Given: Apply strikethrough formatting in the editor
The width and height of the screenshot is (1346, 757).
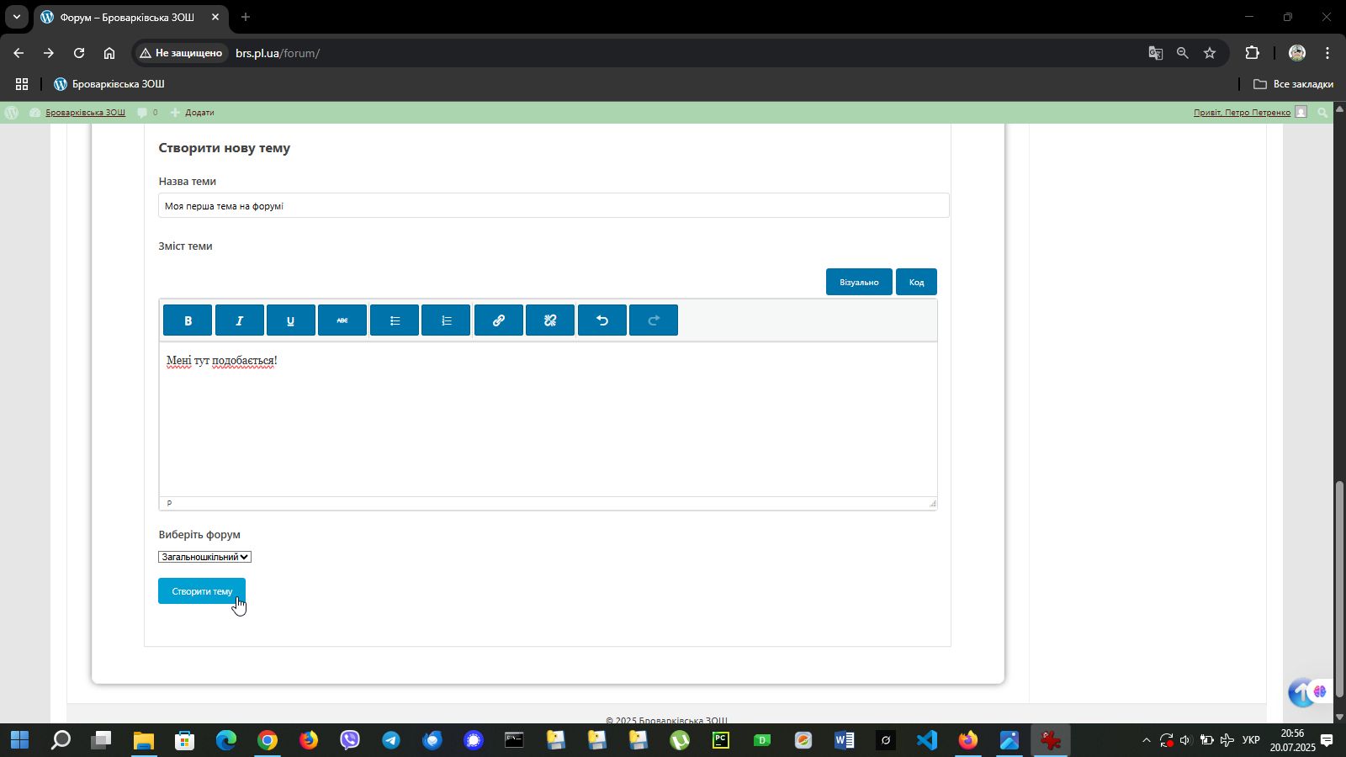Looking at the screenshot, I should tap(342, 320).
